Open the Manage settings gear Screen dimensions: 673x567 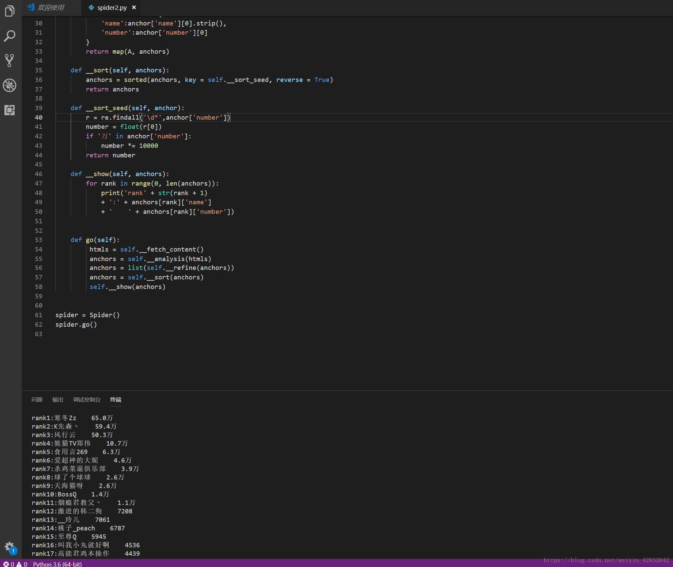coord(10,547)
